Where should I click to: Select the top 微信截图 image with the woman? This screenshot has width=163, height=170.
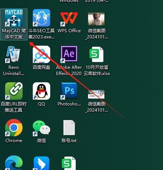pyautogui.click(x=96, y=19)
